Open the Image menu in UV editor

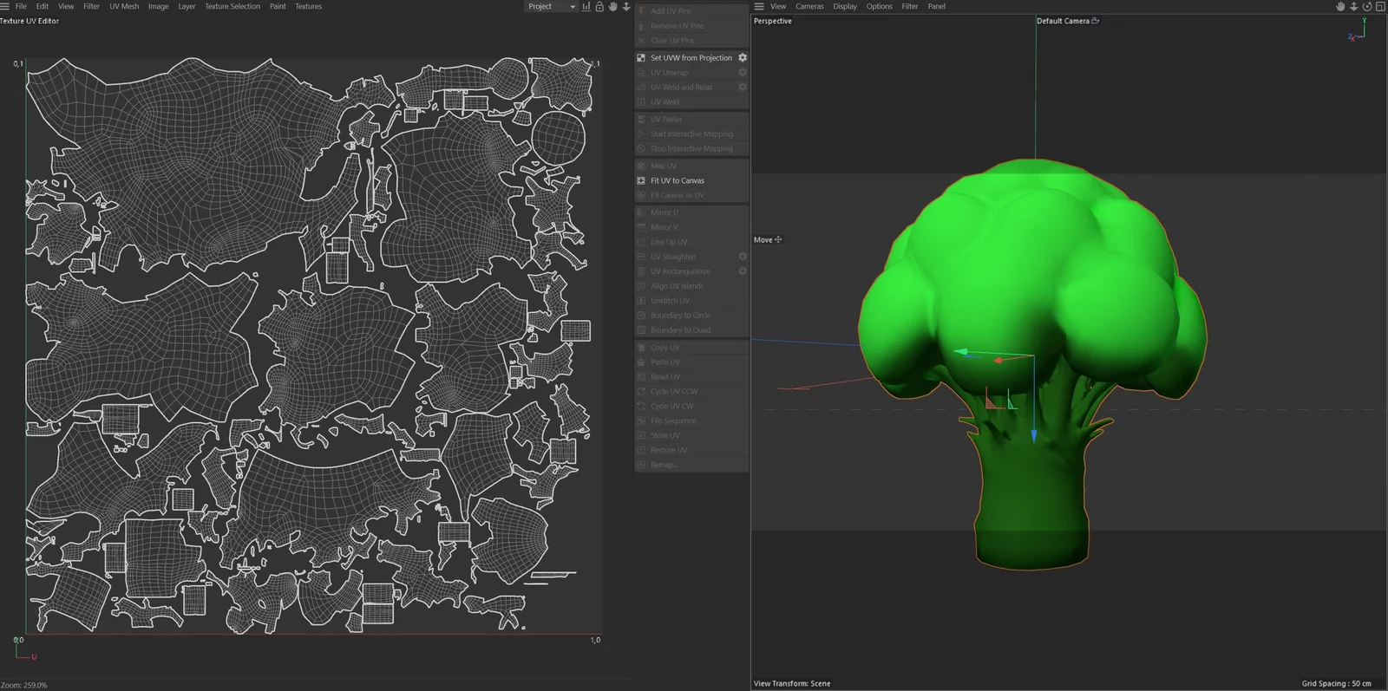click(159, 6)
